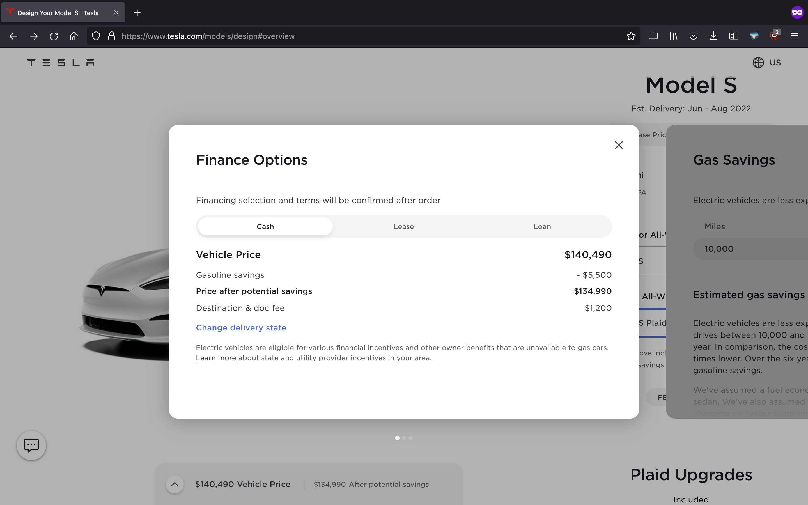Open the Learn more incentives link
Image resolution: width=808 pixels, height=505 pixels.
216,358
